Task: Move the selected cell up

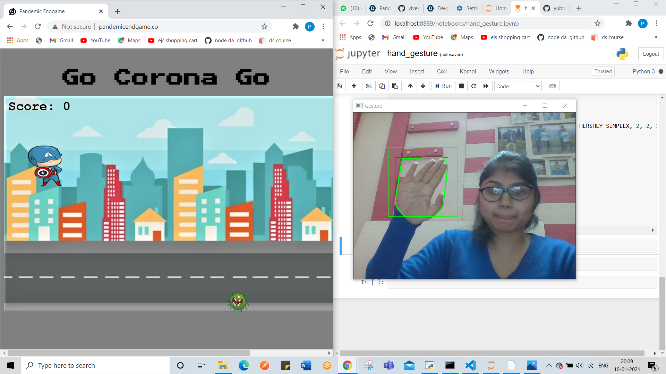Action: click(x=410, y=86)
